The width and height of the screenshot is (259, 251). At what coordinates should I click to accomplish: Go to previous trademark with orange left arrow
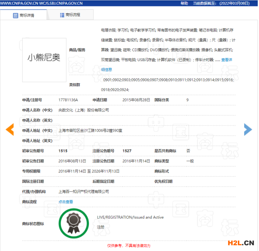10,129
